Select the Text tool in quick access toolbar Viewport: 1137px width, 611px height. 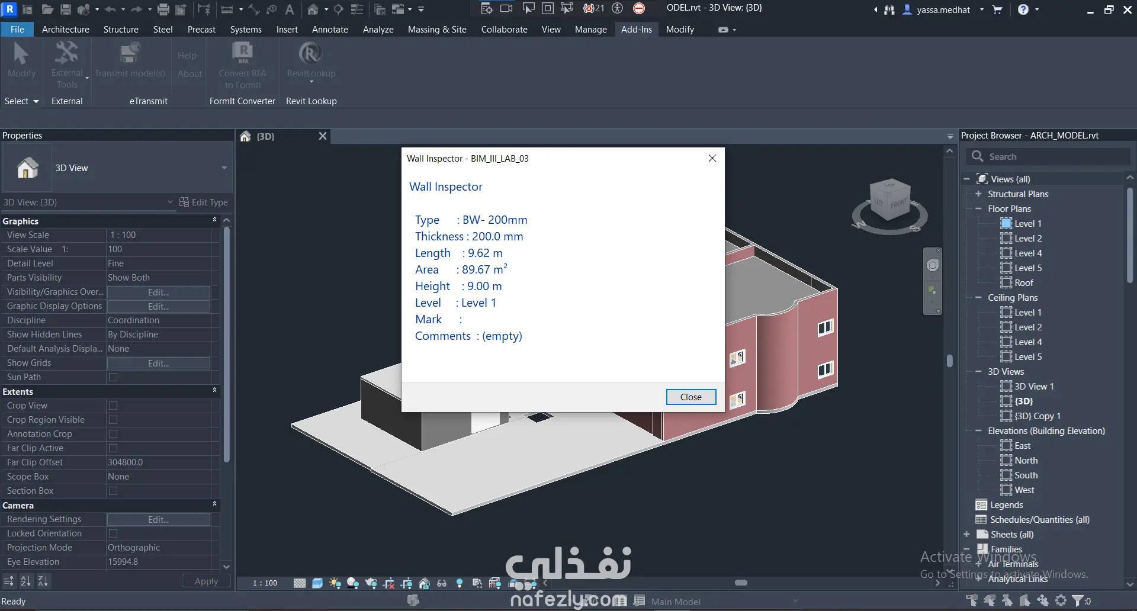click(290, 9)
